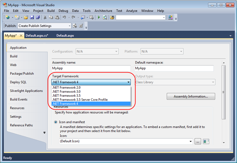This screenshot has width=237, height=163.
Task: Open the active files list arrow at tab strip end
Action: pyautogui.click(x=230, y=36)
